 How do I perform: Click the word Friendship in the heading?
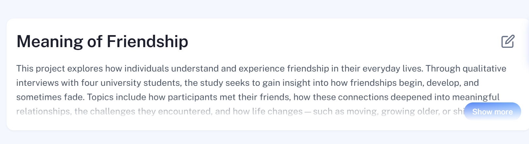coord(147,42)
